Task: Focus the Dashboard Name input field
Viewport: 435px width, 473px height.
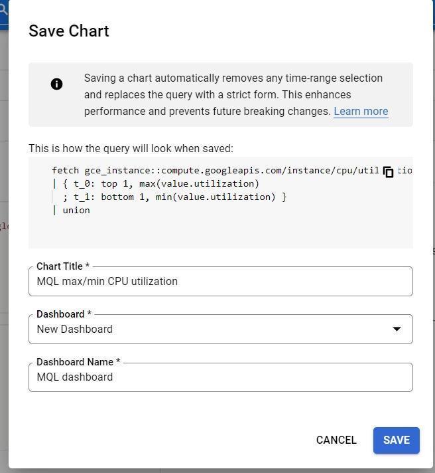Action: coord(221,377)
